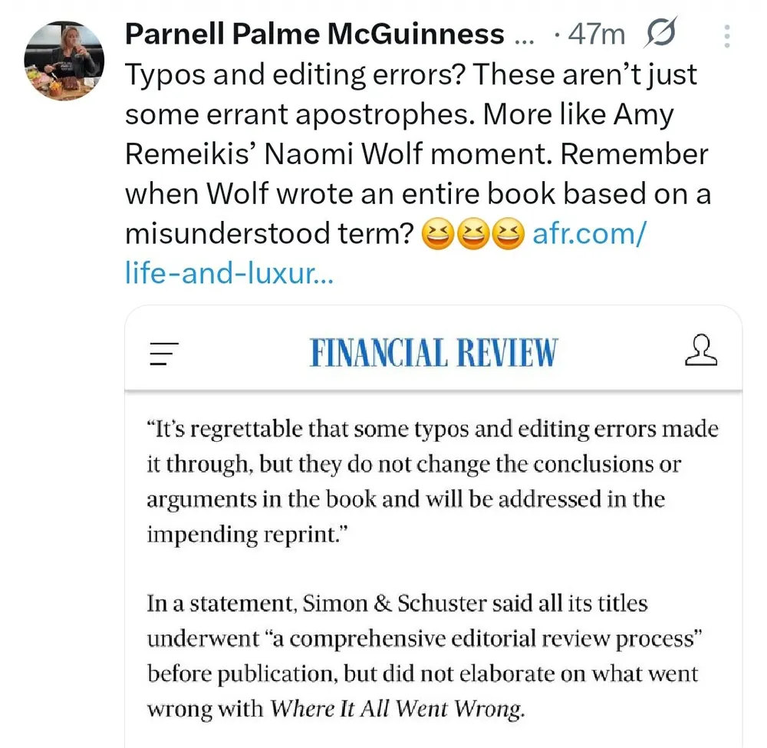This screenshot has height=748, width=767.
Task: Open the Financial Review hamburger menu
Action: [164, 352]
